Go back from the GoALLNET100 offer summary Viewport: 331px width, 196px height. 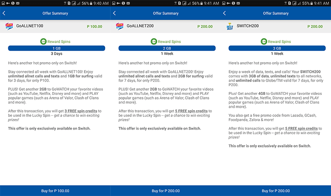click(x=4, y=13)
